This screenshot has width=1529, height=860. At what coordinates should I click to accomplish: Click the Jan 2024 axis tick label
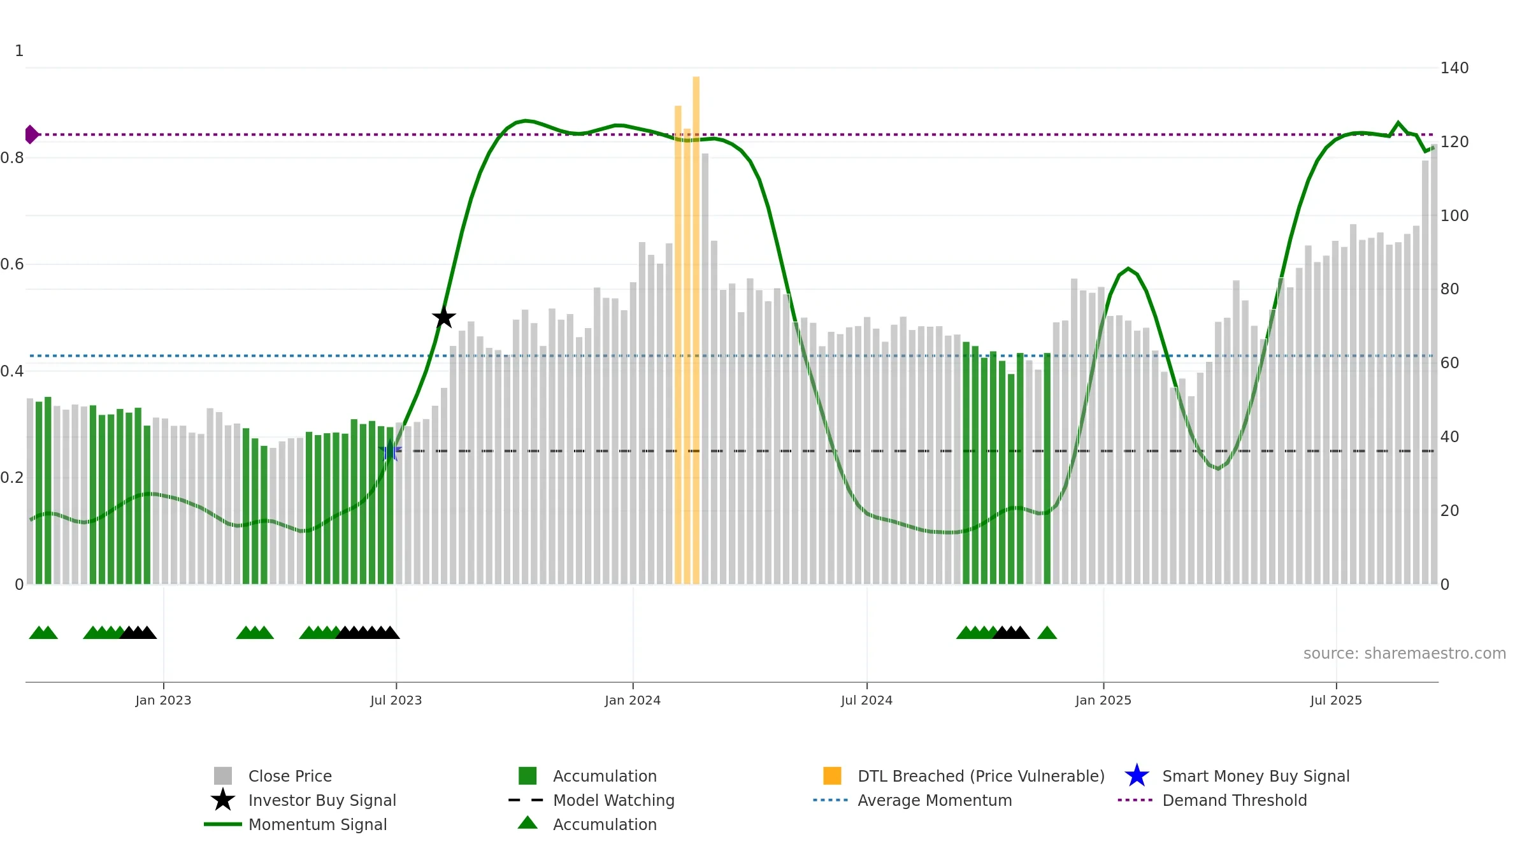(x=633, y=700)
